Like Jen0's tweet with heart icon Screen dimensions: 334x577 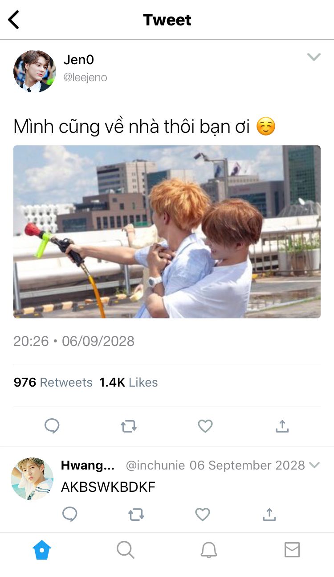point(205,426)
